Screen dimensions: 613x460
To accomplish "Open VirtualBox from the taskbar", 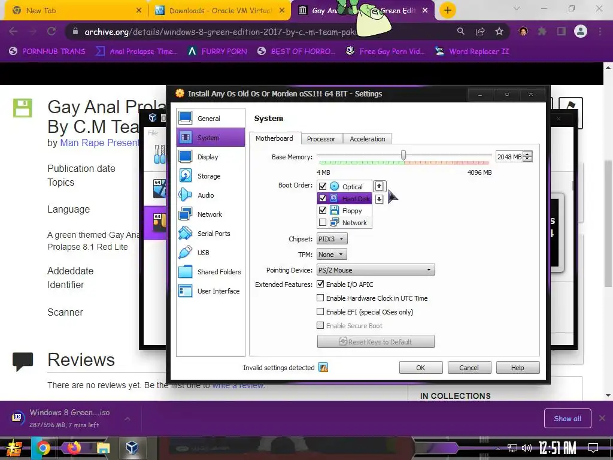I will (x=132, y=447).
